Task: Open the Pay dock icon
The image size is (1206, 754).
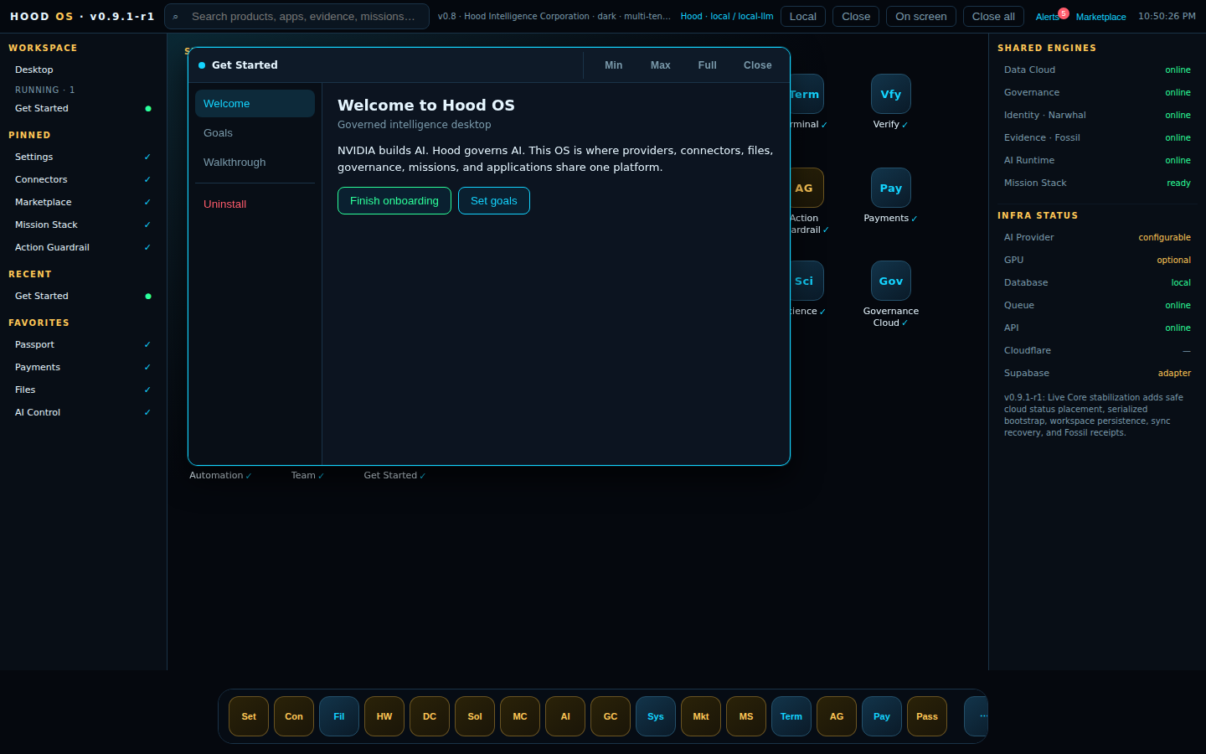Action: pos(882,716)
